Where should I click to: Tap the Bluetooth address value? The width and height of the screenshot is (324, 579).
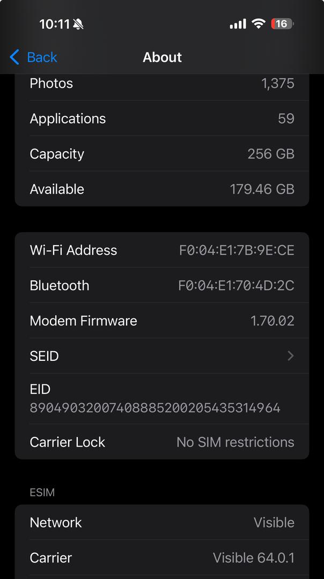[236, 286]
